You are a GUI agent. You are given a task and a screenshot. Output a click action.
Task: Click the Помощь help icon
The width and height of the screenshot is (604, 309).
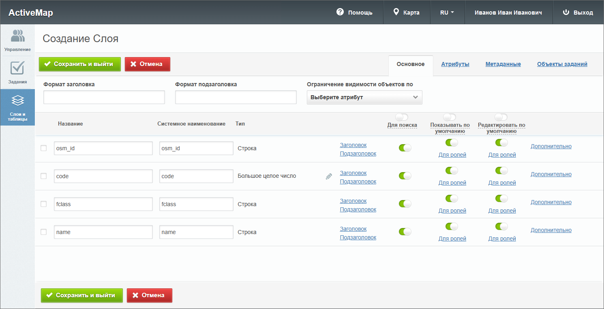(x=340, y=12)
